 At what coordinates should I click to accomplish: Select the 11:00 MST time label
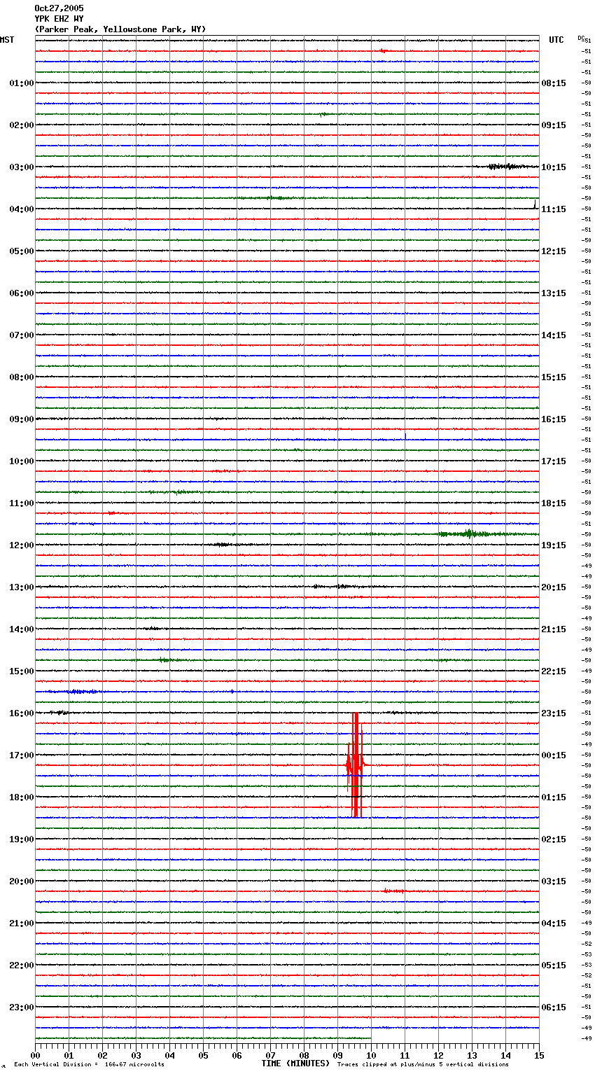22,503
